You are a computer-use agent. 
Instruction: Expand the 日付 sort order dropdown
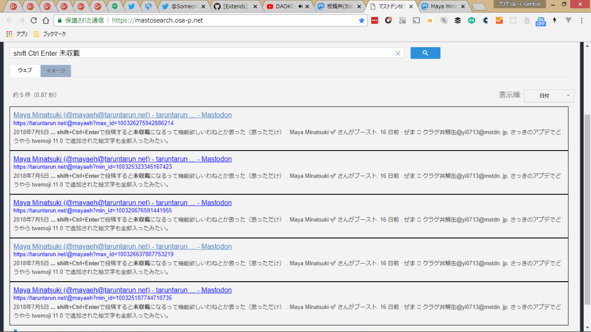[x=549, y=96]
